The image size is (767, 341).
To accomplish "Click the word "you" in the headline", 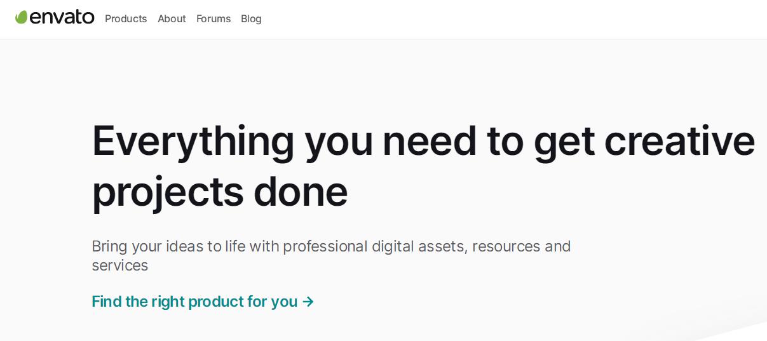I will coord(339,142).
